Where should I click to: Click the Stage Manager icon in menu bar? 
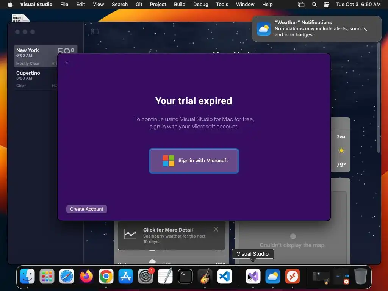point(301,5)
